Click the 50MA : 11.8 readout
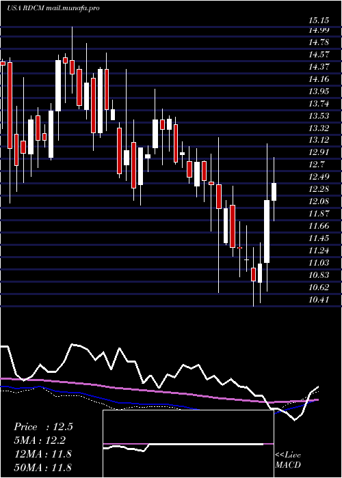Screen dimensions: 342x478 (x=42, y=466)
